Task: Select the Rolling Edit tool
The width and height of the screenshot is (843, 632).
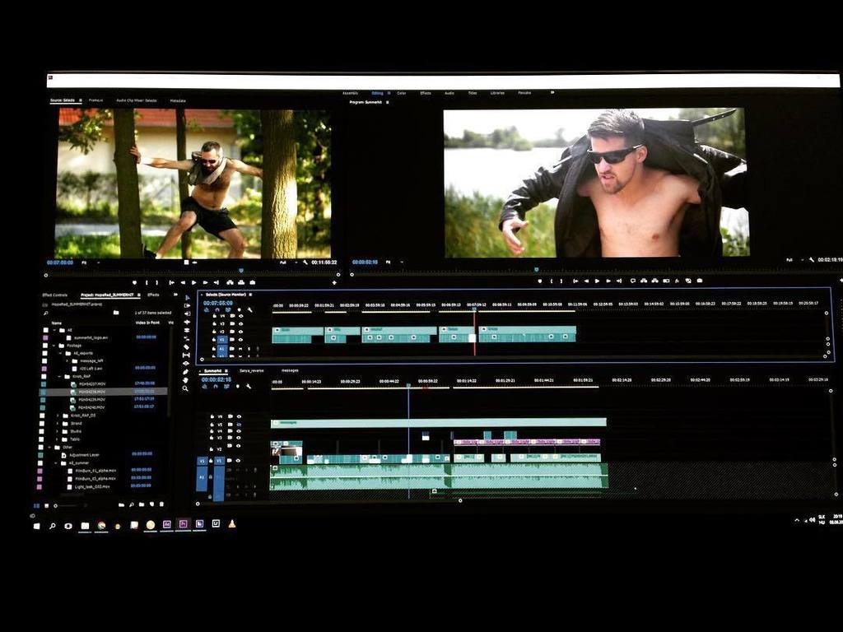Action: tap(186, 330)
